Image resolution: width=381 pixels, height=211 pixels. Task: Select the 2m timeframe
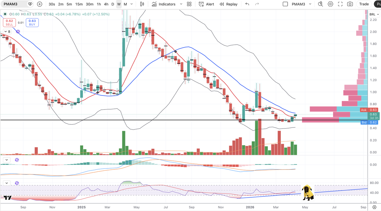(x=61, y=4)
